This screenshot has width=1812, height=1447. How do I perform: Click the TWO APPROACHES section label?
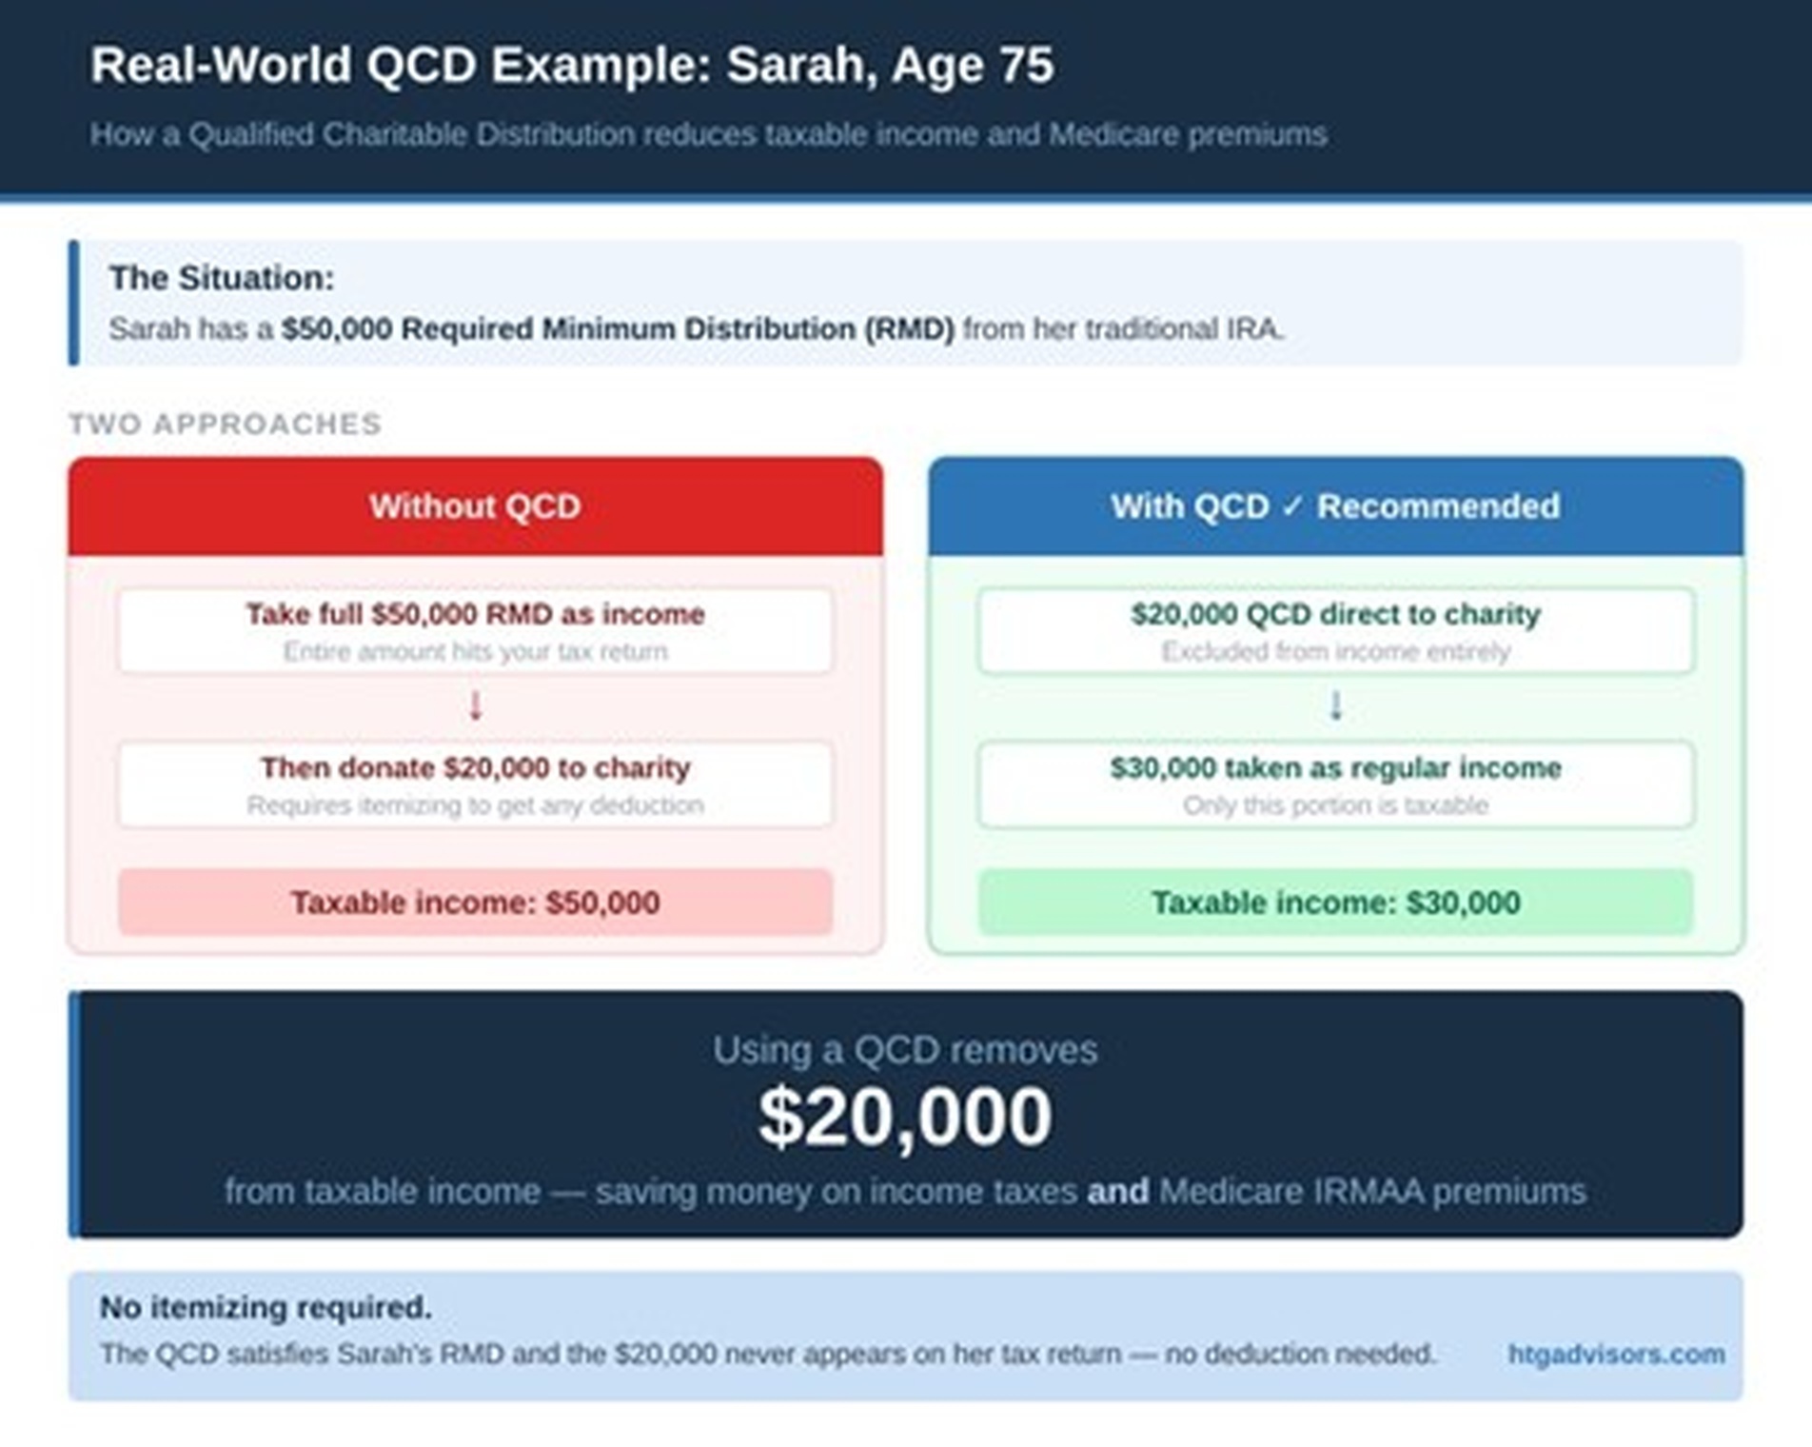225,424
